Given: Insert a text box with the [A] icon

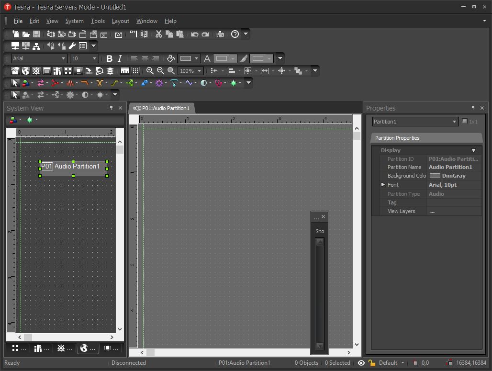Looking at the screenshot, I should [118, 34].
